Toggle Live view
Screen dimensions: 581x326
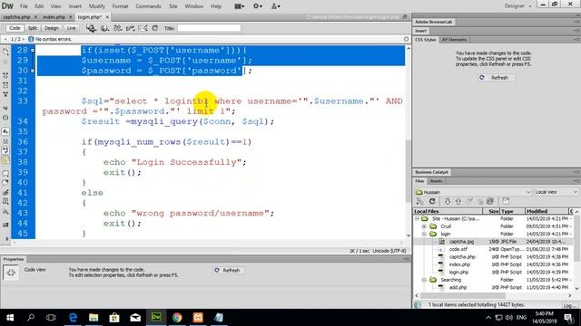[x=71, y=28]
